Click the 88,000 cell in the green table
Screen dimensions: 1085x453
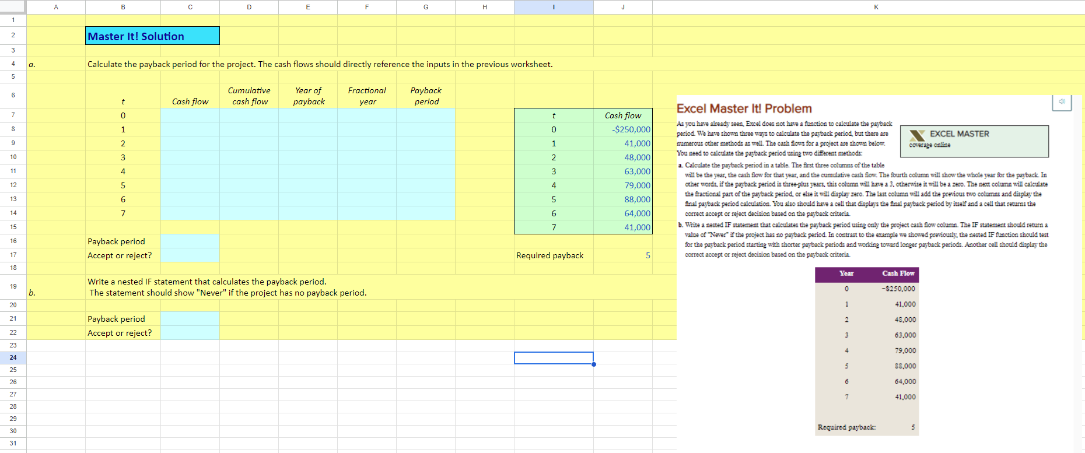(x=623, y=199)
